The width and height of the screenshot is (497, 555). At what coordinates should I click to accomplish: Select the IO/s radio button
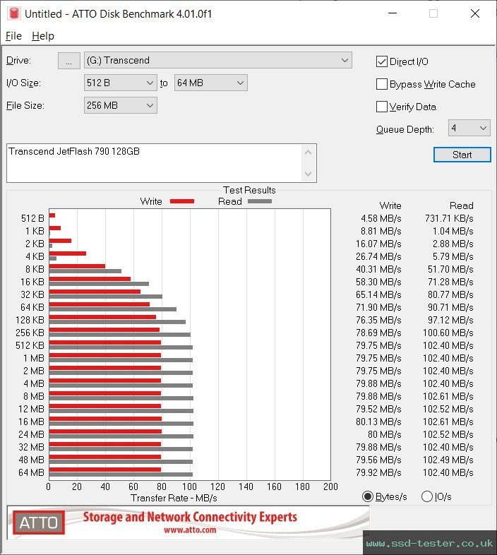tap(427, 496)
